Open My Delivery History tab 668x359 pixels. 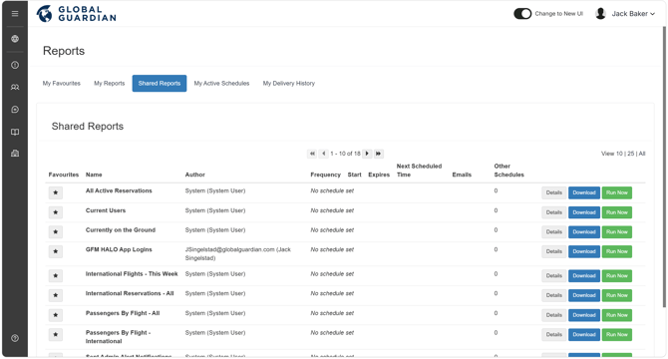[x=289, y=84]
